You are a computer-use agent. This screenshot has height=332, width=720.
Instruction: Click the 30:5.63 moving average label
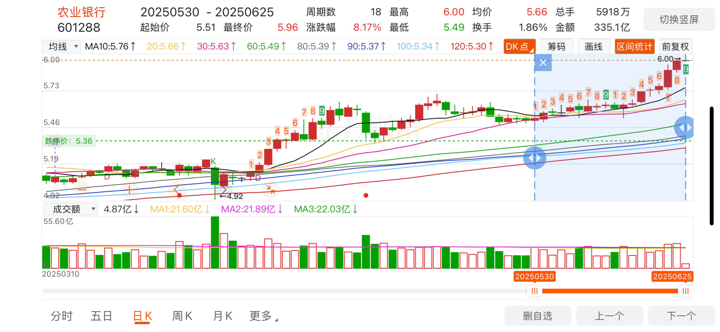tap(217, 46)
